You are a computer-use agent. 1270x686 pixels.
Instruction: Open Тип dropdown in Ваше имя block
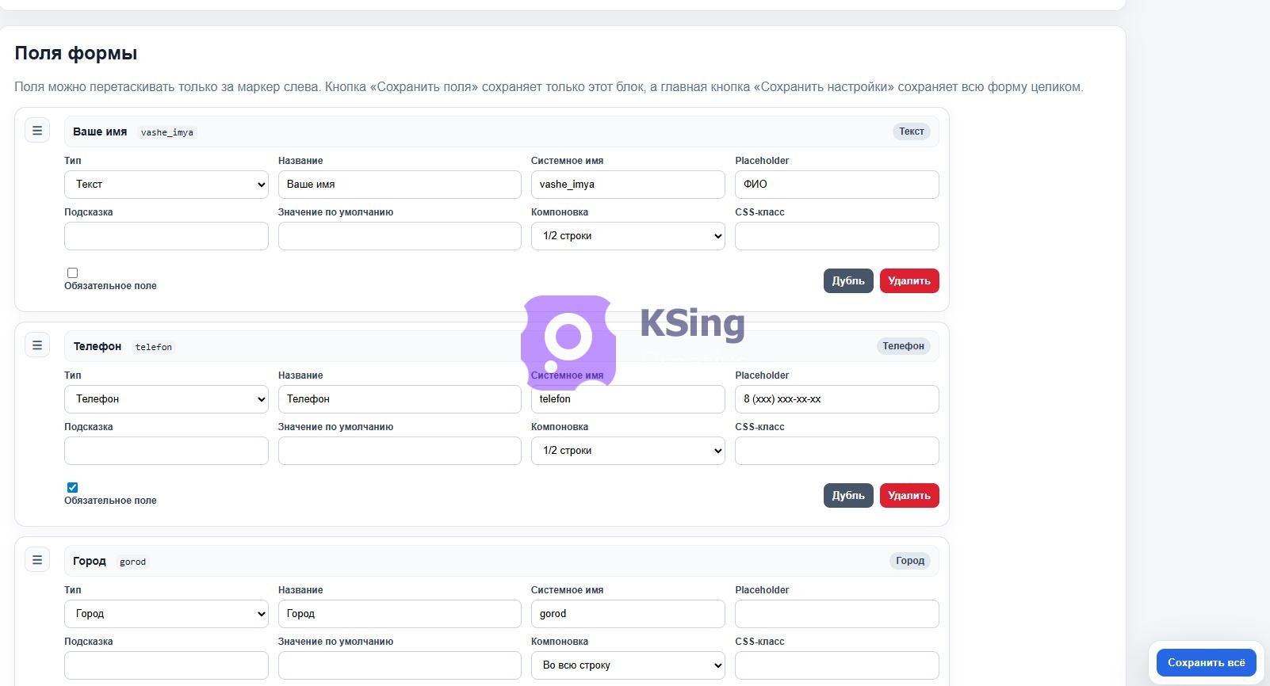(166, 185)
